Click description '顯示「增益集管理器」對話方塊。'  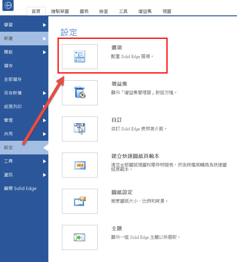coord(144,92)
